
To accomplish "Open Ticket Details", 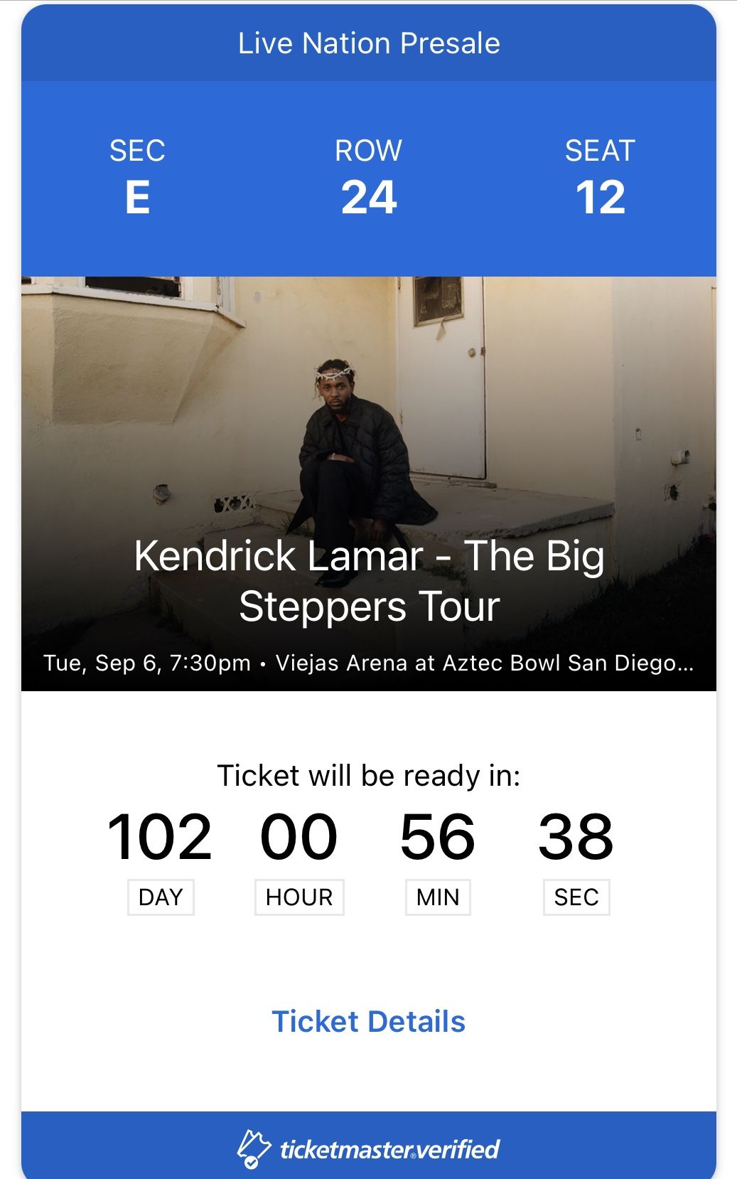I will point(368,1023).
